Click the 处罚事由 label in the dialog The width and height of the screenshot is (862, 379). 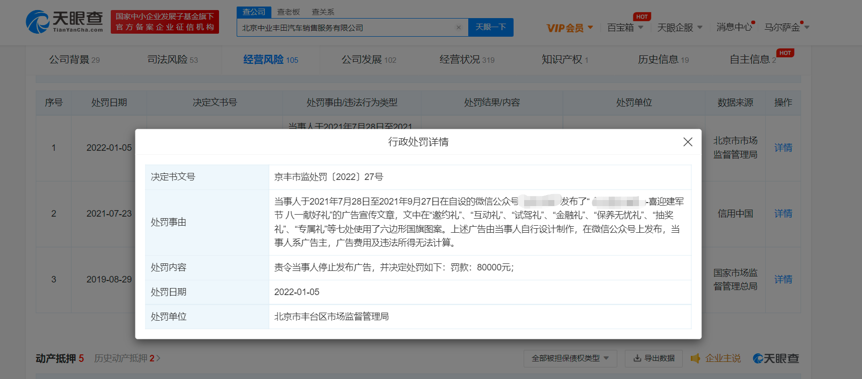[169, 222]
